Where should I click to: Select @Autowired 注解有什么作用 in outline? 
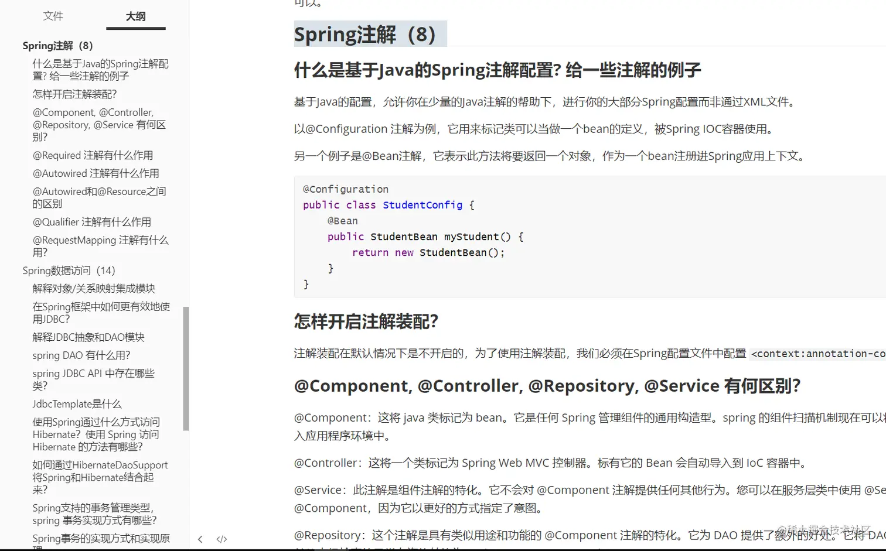pyautogui.click(x=96, y=173)
